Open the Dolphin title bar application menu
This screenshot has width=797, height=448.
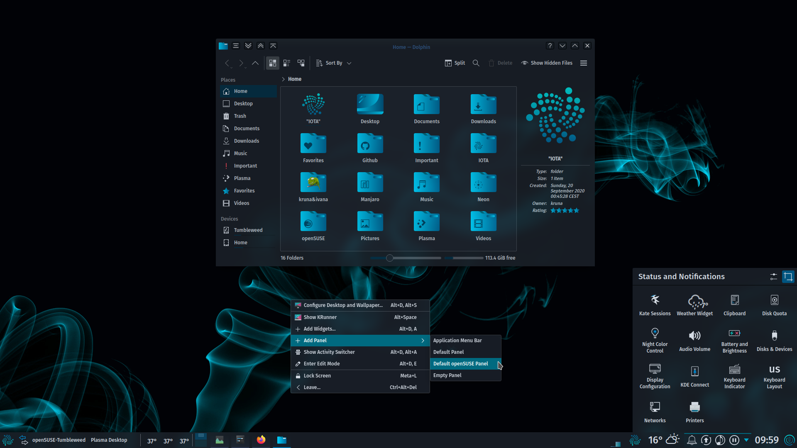click(x=236, y=46)
